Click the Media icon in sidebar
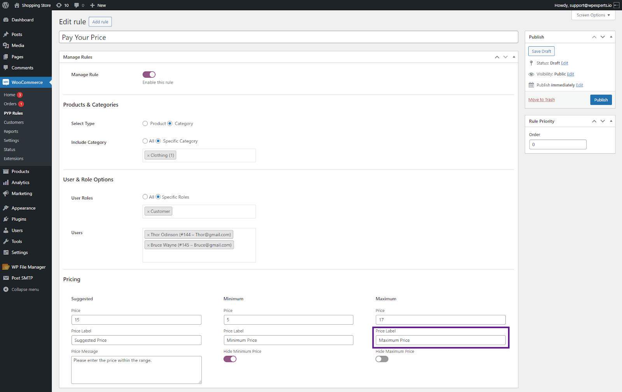The width and height of the screenshot is (622, 392). (6, 45)
